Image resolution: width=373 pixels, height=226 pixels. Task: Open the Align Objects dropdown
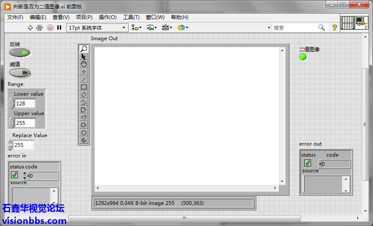coord(137,28)
